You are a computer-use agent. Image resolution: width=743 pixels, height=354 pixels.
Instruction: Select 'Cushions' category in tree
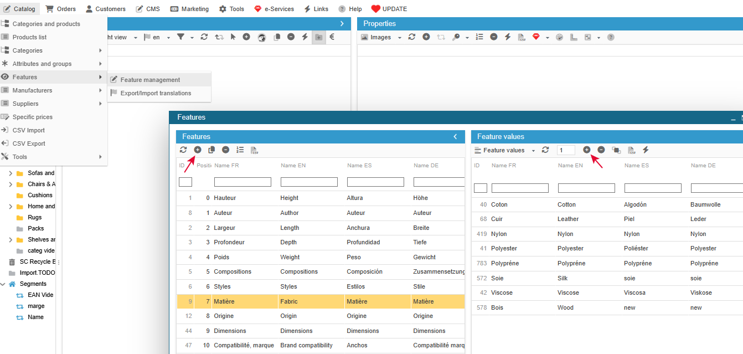tap(40, 195)
